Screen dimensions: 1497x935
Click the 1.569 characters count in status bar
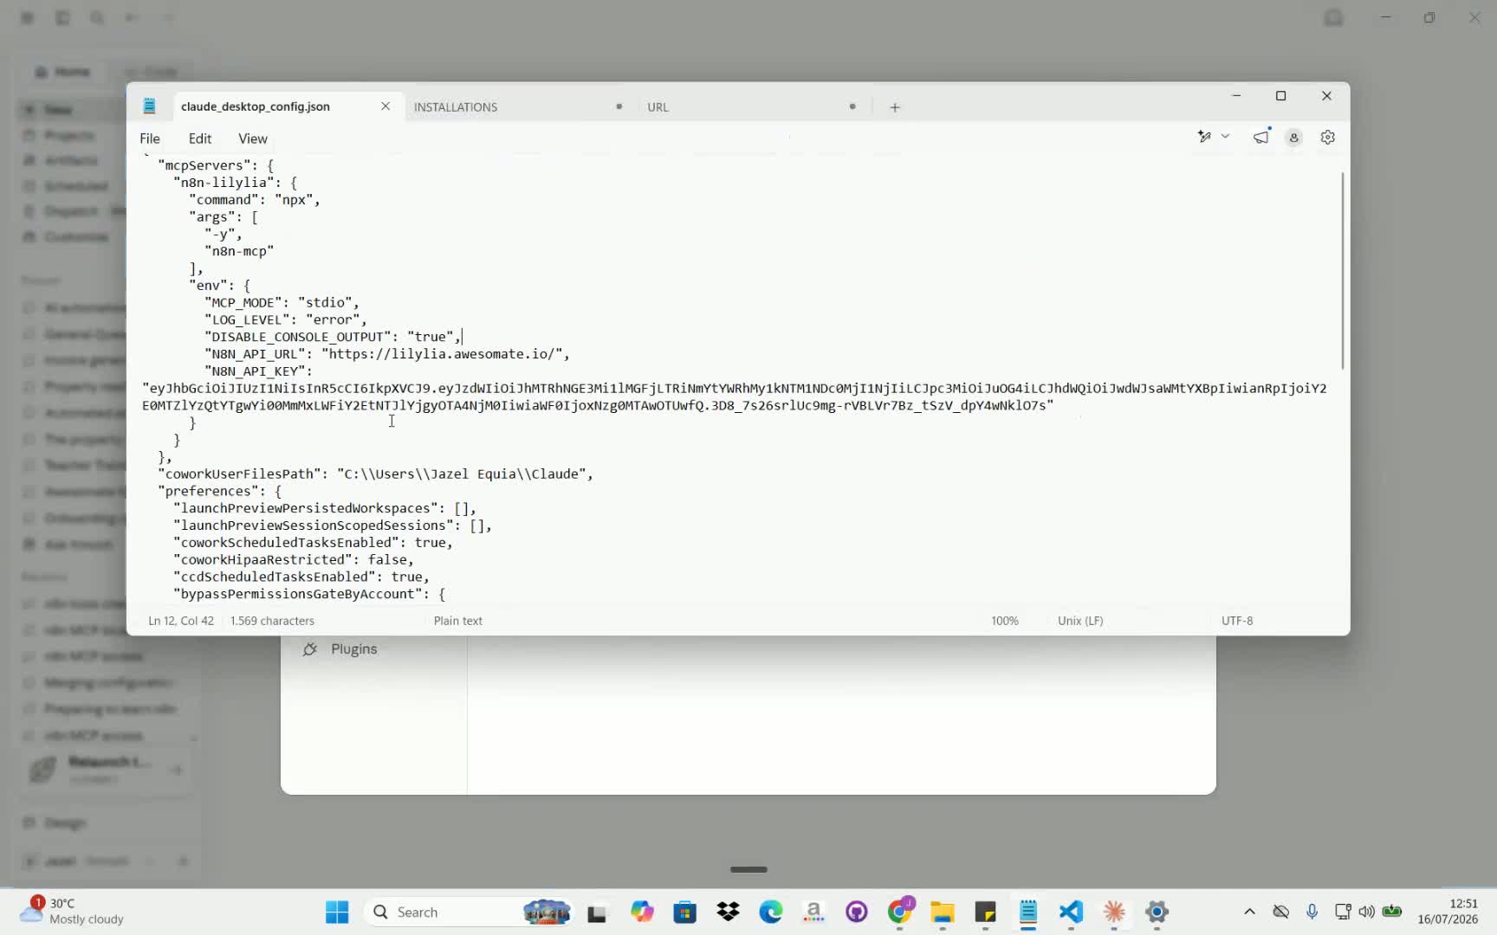pyautogui.click(x=272, y=621)
